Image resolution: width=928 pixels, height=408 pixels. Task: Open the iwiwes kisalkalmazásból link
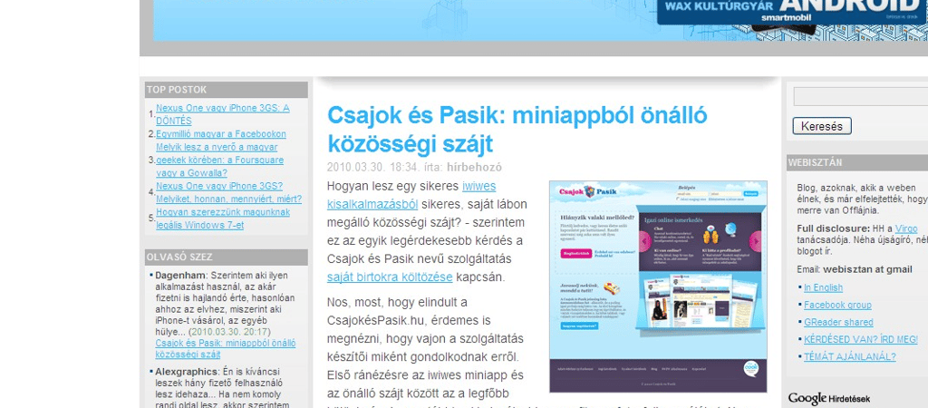tap(372, 204)
